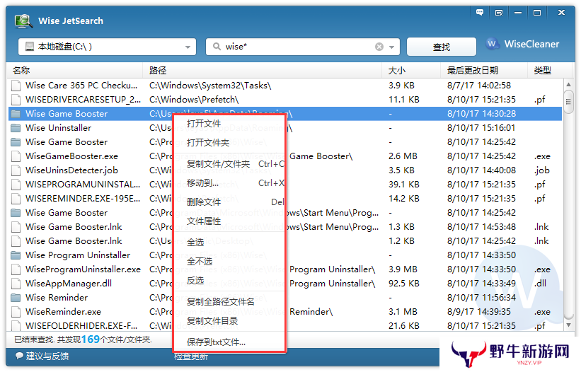Click the vertical scrollbar thumb
The height and width of the screenshot is (372, 581).
click(x=568, y=102)
